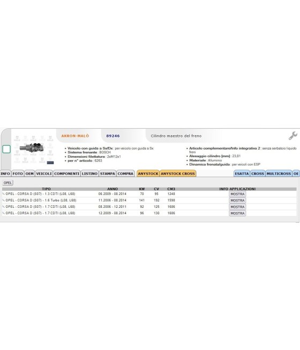300x350 pixels.
Task: Click the 'Dimensioni filettatura: 2xM12x1' spec
Action: coord(94,157)
